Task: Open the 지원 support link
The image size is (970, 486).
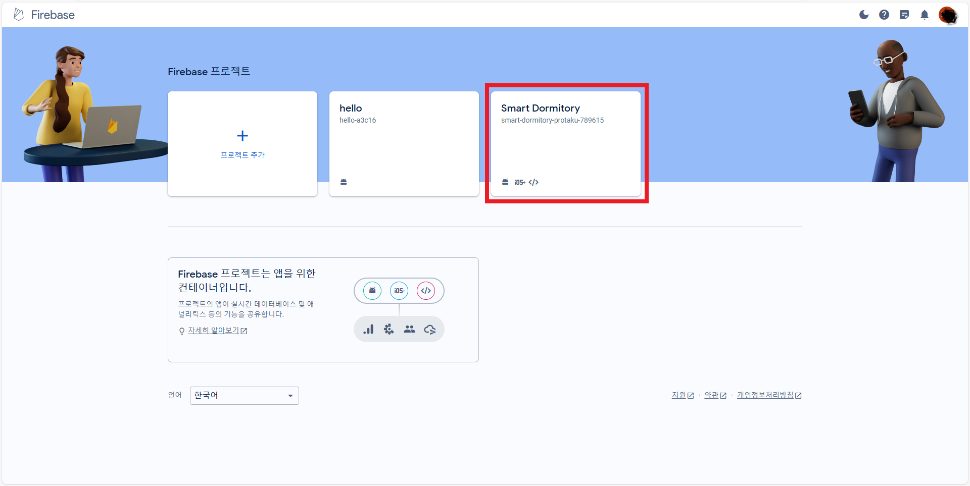Action: coord(683,395)
